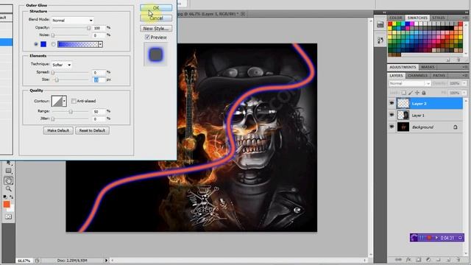Toggle the Anti-aliased checkbox
The width and height of the screenshot is (471, 265).
click(x=74, y=101)
